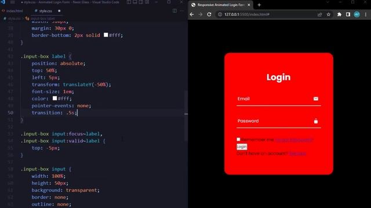Click the '.input-box input:focus~label,' selector
The height and width of the screenshot is (208, 371).
point(61,133)
